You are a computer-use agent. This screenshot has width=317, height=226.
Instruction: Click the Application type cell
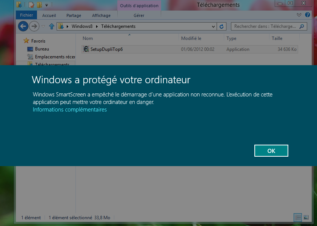click(238, 49)
